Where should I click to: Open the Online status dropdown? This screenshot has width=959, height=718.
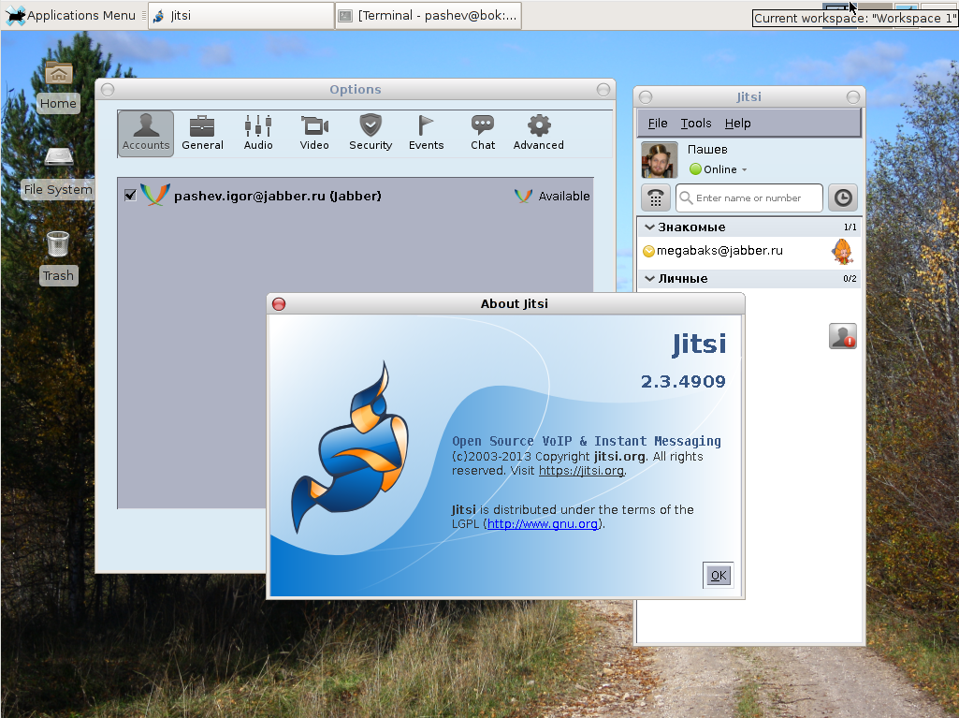tap(719, 169)
